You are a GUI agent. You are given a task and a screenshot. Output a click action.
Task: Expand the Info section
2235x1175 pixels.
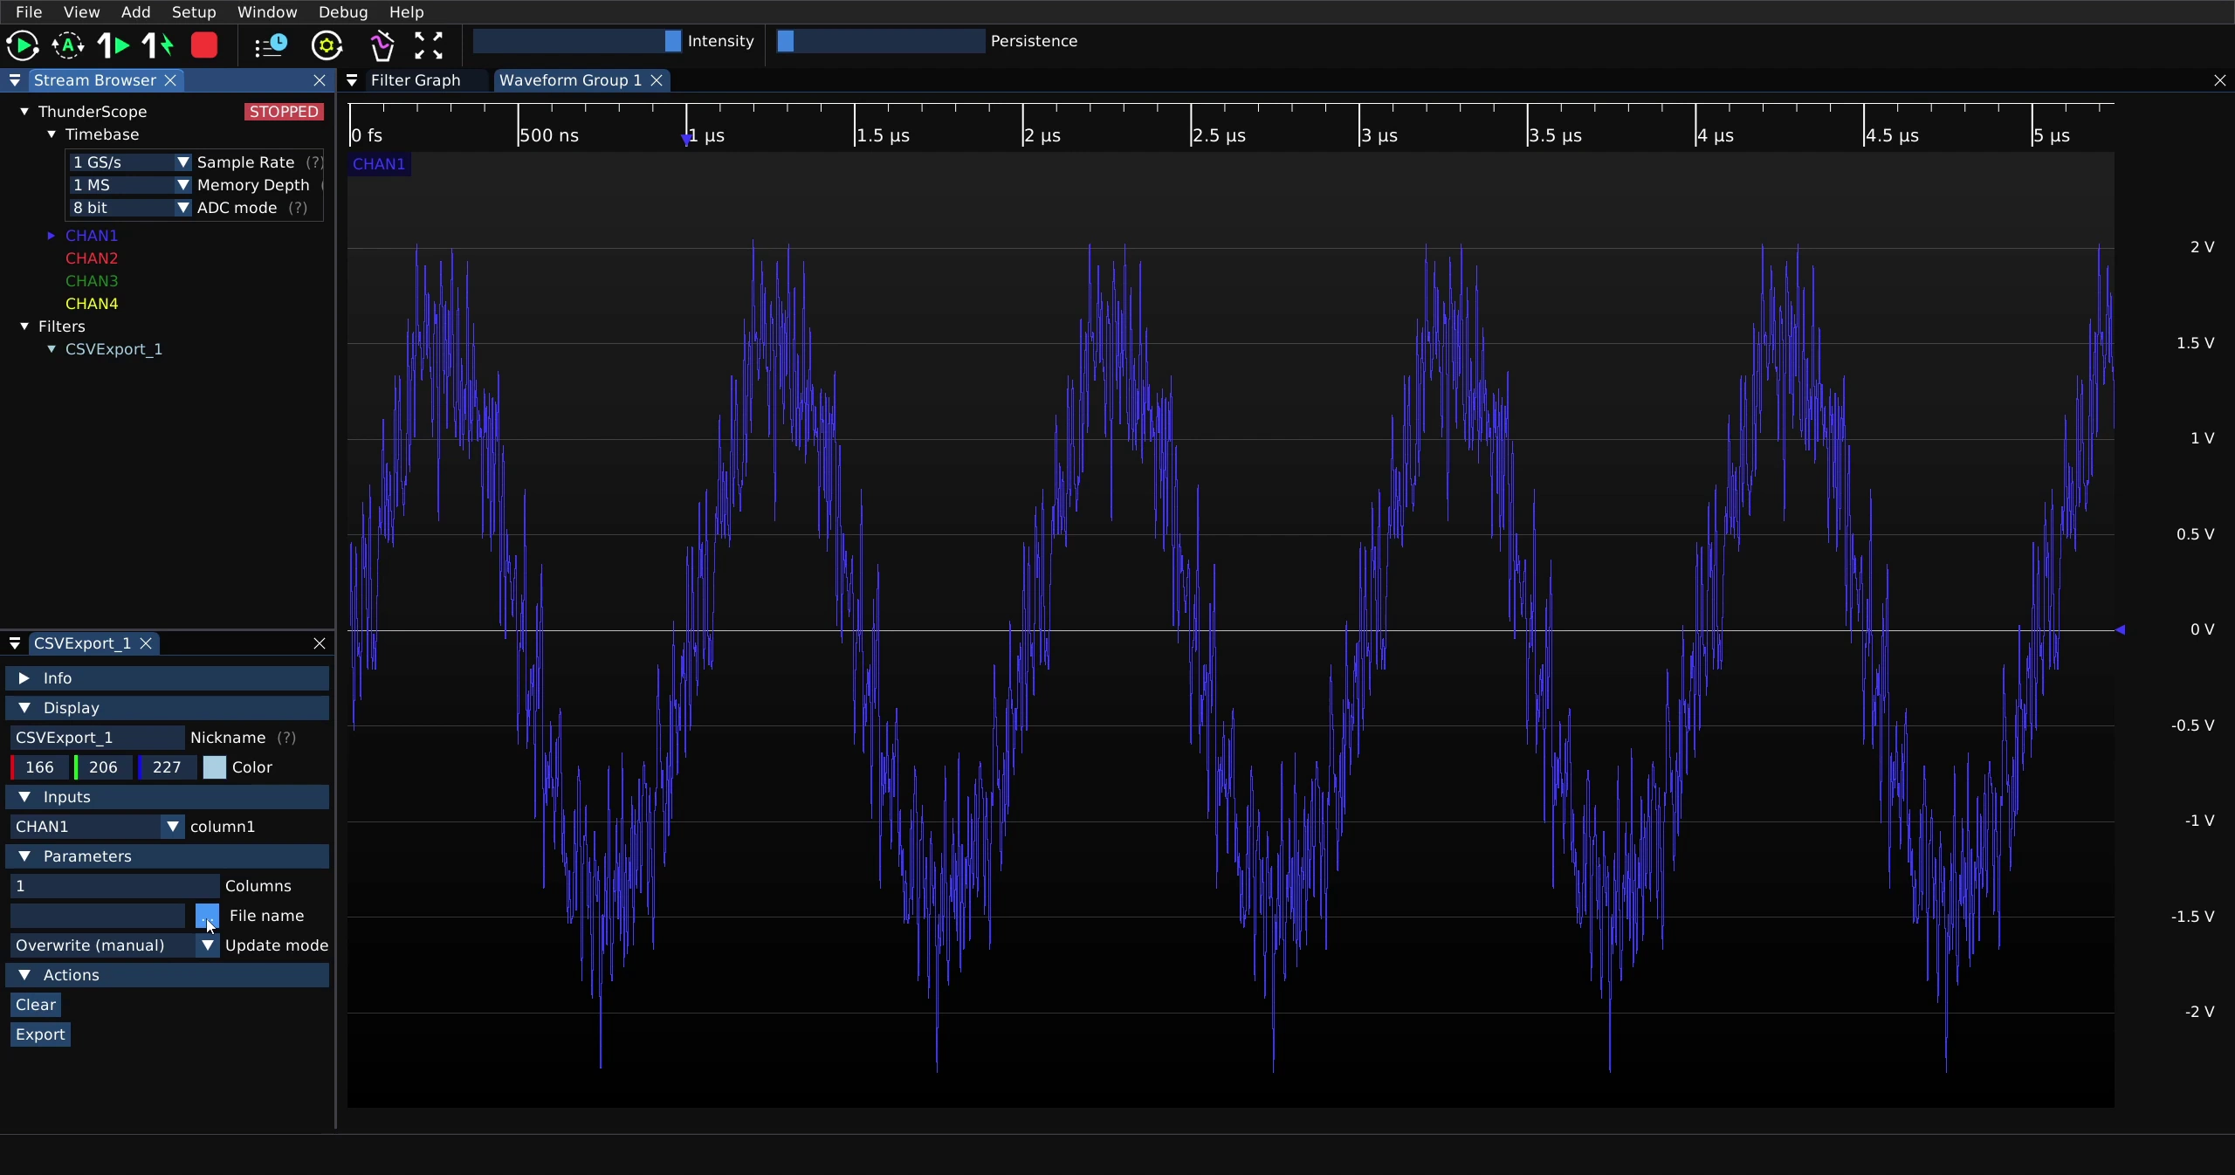click(168, 678)
